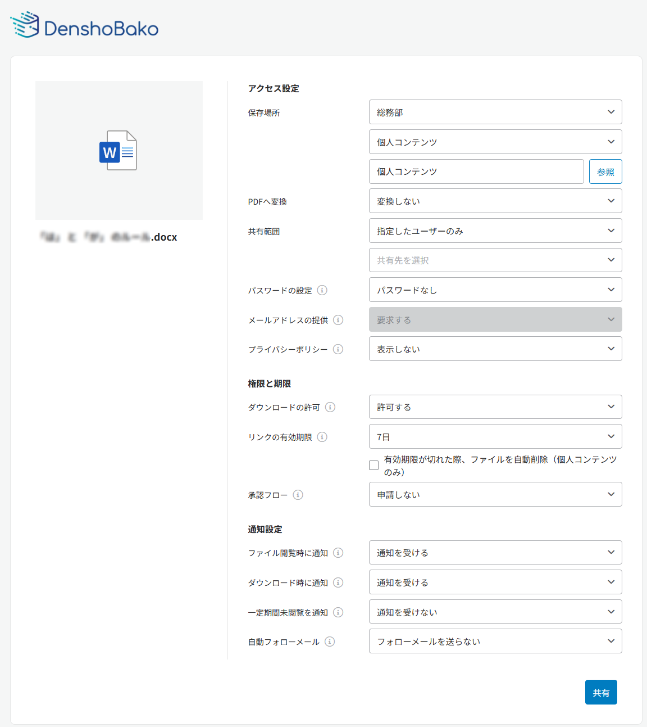Click the 通知設定 section heading

(x=265, y=529)
